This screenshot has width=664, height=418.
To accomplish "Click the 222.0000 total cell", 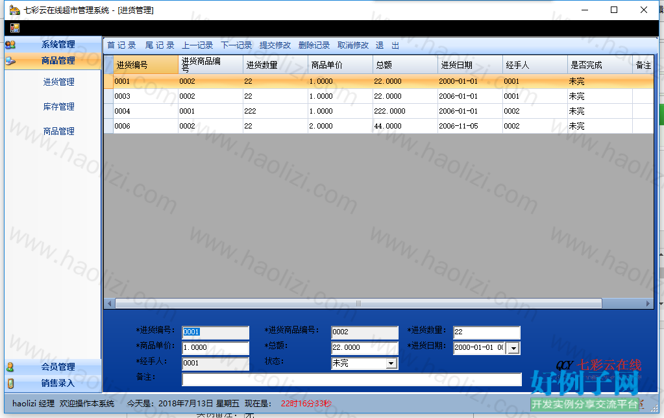I will pos(405,111).
